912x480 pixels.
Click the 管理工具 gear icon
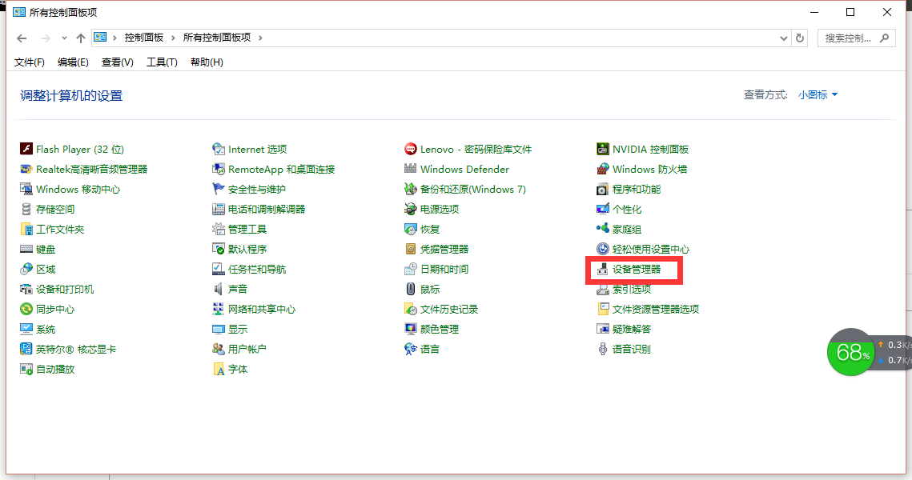[x=218, y=229]
